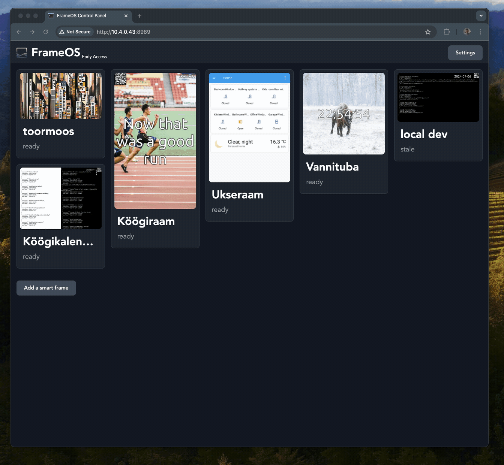Click the URL address bar field

point(244,32)
